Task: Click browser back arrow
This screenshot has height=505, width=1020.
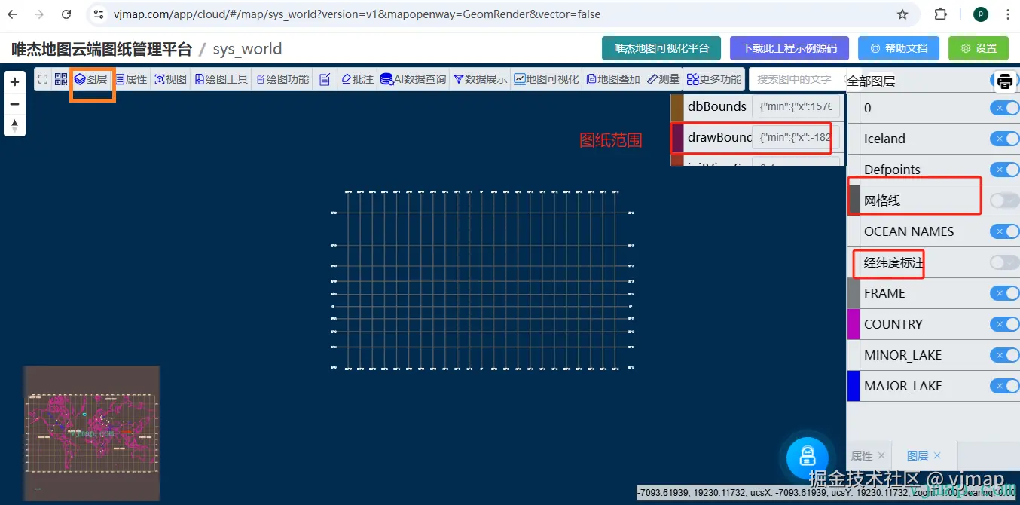Action: point(12,14)
